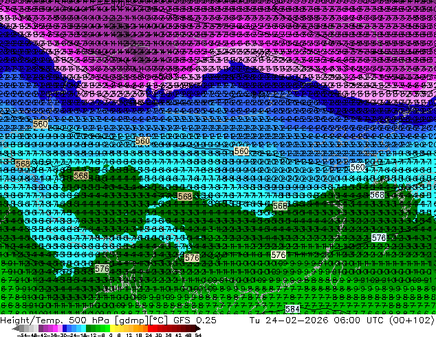The height and width of the screenshot is (337, 436).
Task: Click the cyan swatch on the colorbar
Action: tap(83, 328)
